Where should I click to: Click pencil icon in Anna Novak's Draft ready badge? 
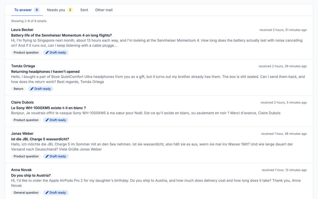coord(47,193)
